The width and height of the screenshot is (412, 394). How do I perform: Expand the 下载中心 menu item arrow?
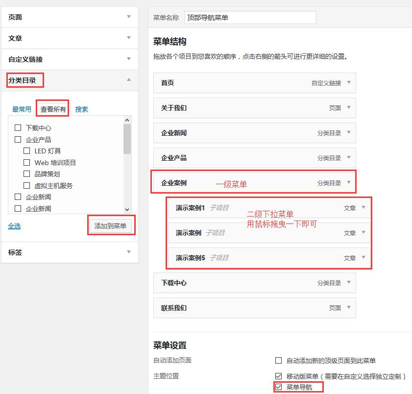click(349, 283)
